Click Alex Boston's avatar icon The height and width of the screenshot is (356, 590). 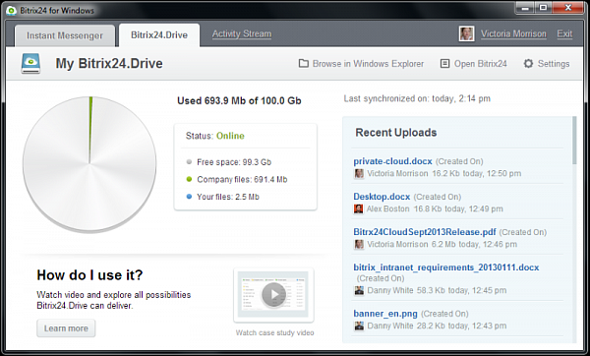[x=358, y=208]
